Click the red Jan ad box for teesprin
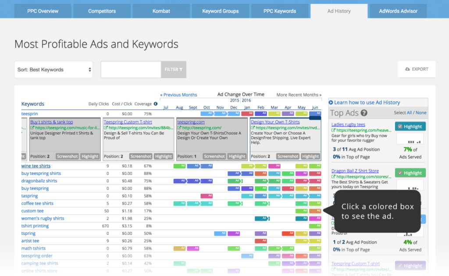Image resolution: width=449 pixels, height=276 pixels. point(247,113)
